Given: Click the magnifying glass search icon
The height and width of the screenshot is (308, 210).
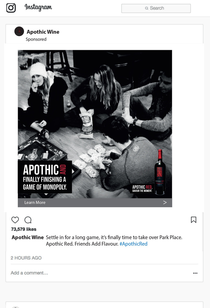Looking at the screenshot, I should [x=147, y=8].
